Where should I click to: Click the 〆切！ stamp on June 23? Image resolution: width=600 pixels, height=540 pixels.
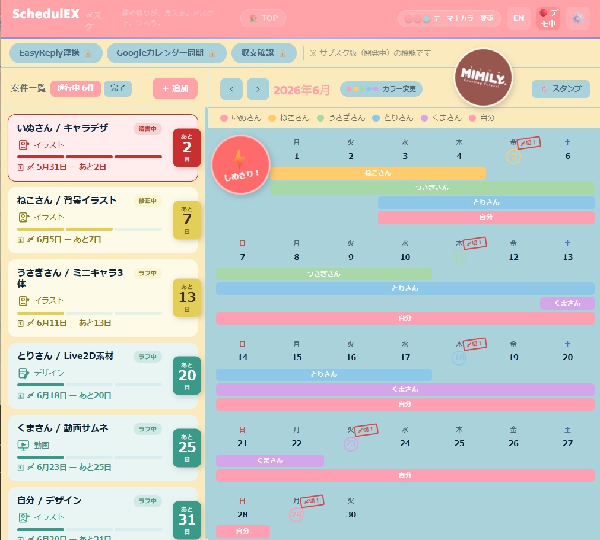(366, 430)
